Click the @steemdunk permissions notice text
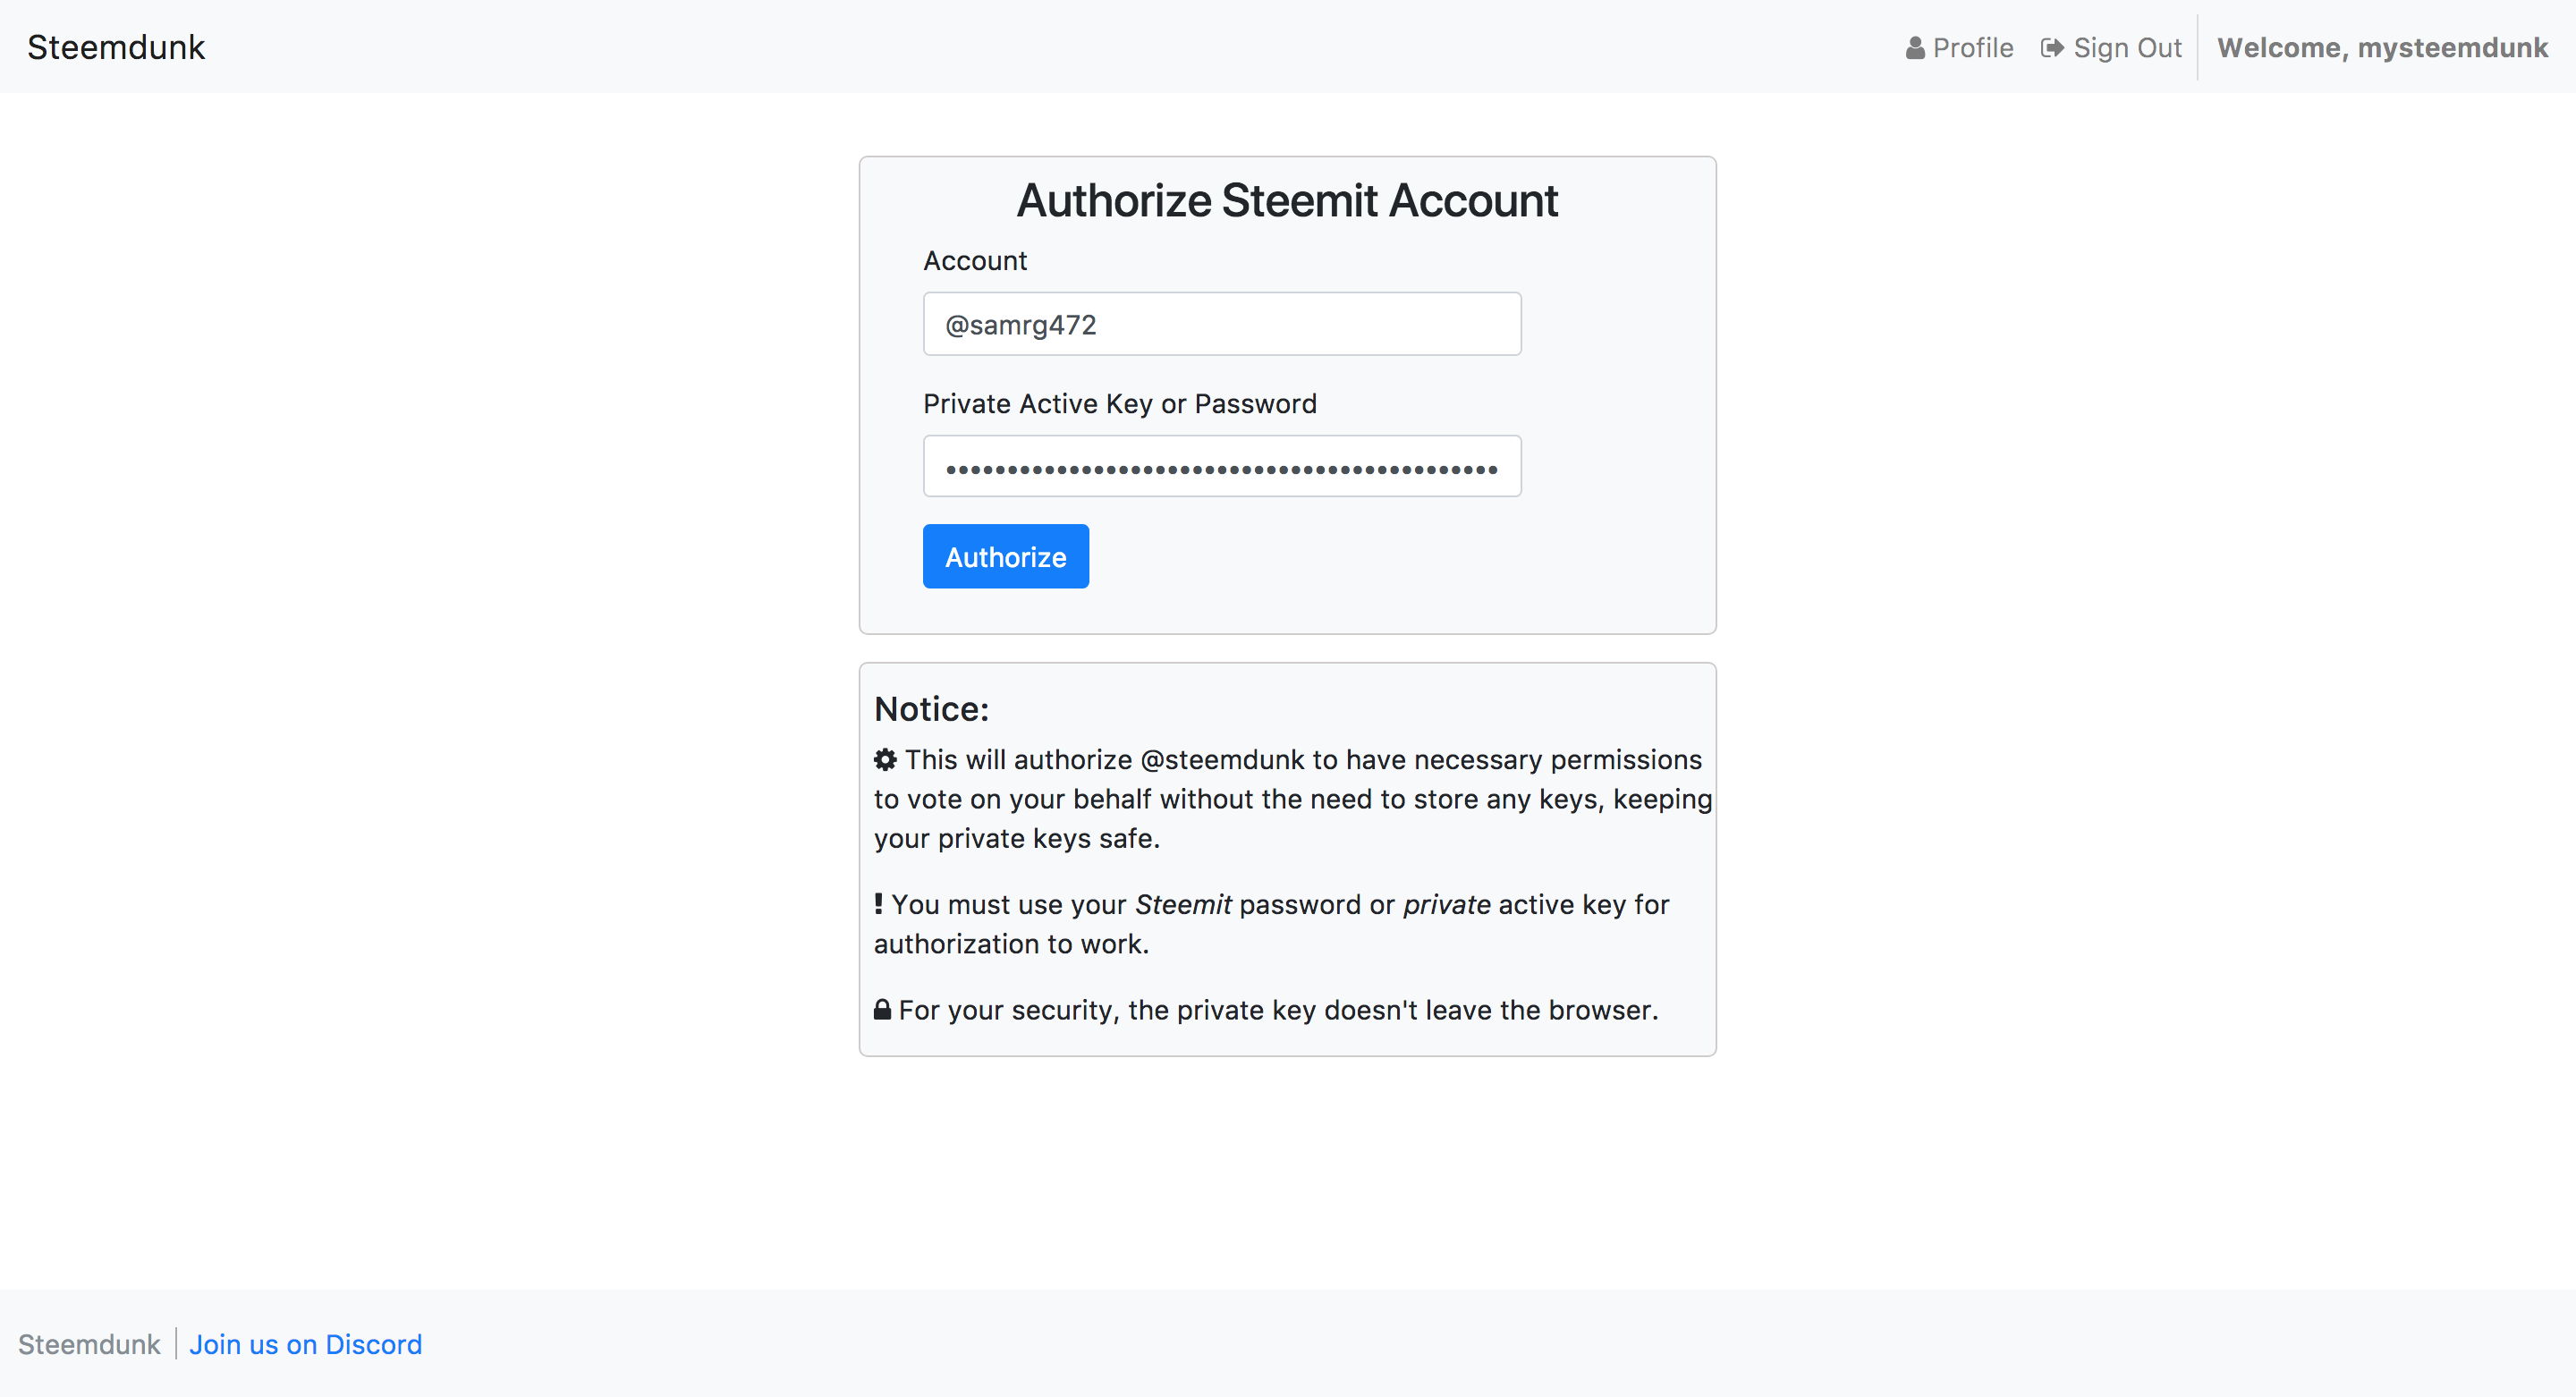Viewport: 2576px width, 1397px height. pyautogui.click(x=1293, y=798)
